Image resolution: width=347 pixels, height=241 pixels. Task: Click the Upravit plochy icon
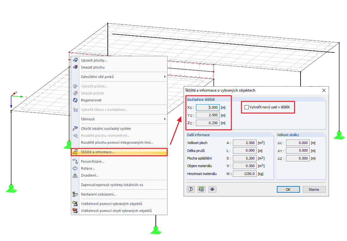75,60
